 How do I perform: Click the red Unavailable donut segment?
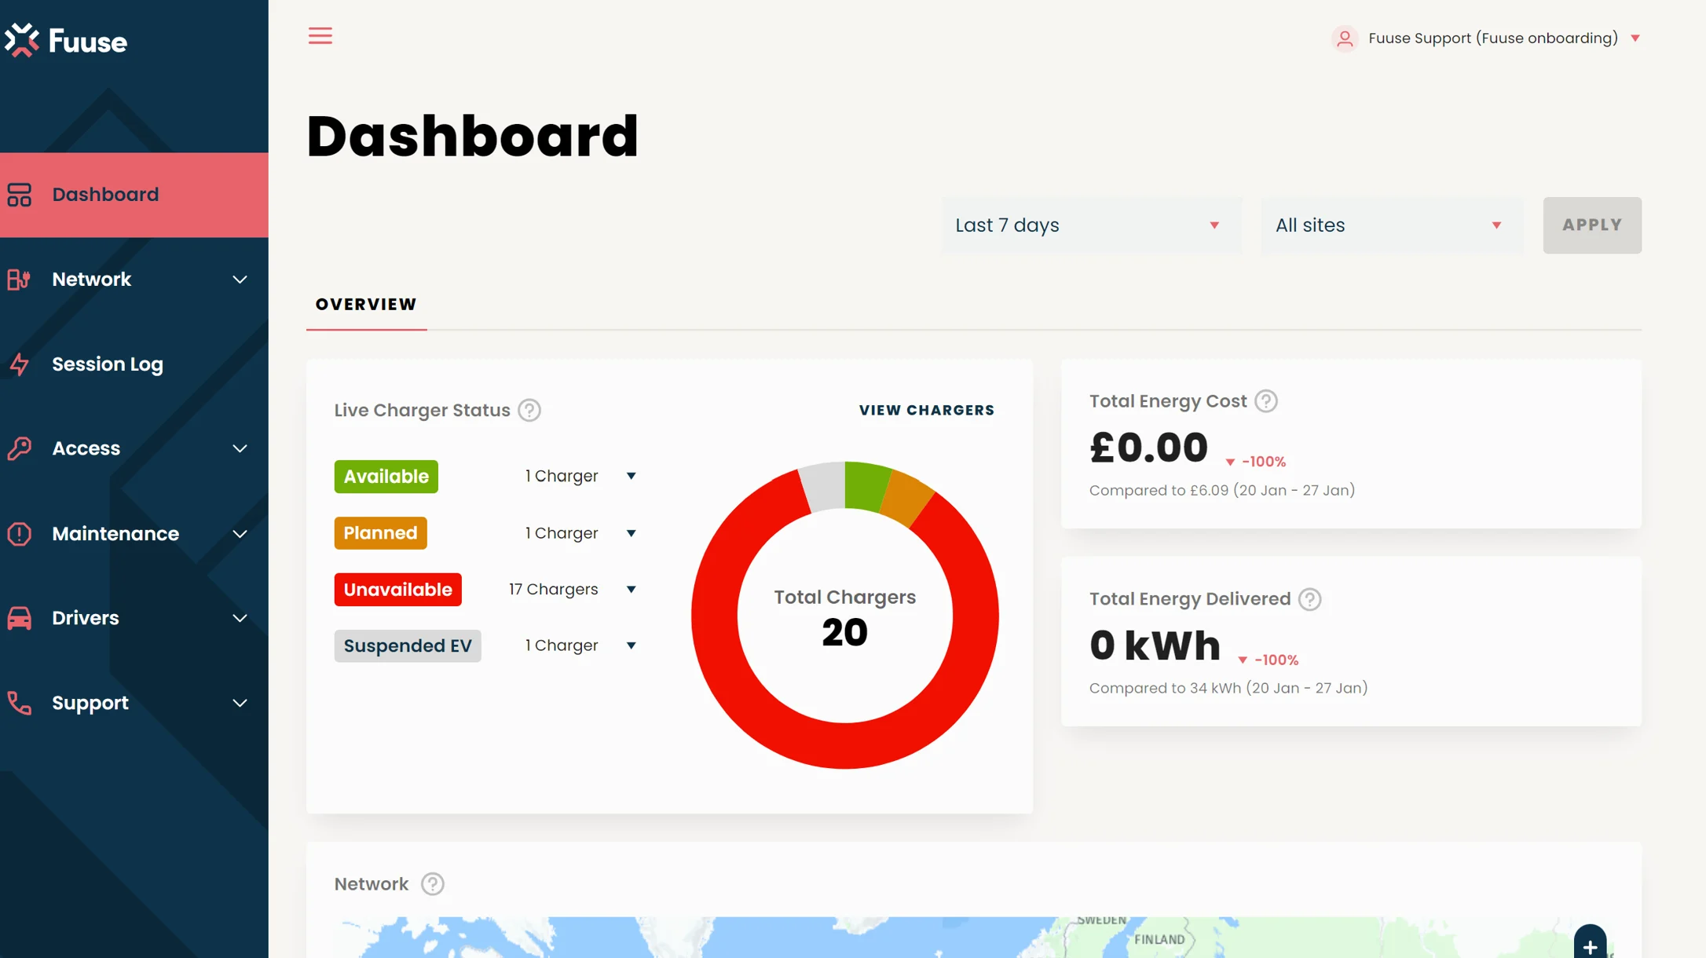[x=845, y=744]
